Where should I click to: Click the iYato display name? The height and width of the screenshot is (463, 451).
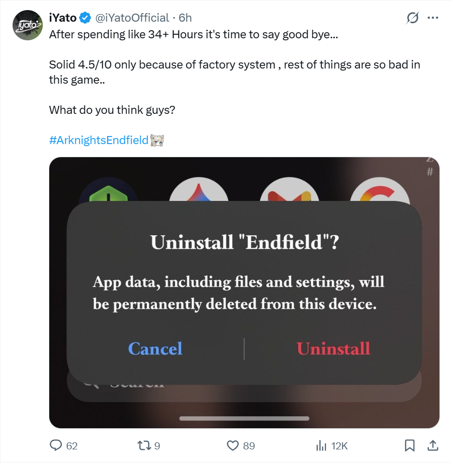[63, 18]
